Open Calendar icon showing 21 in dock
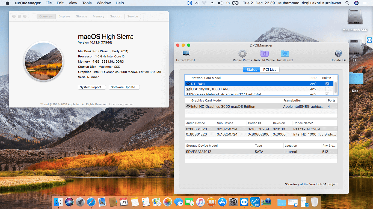The height and width of the screenshot is (209, 373). [x=124, y=202]
